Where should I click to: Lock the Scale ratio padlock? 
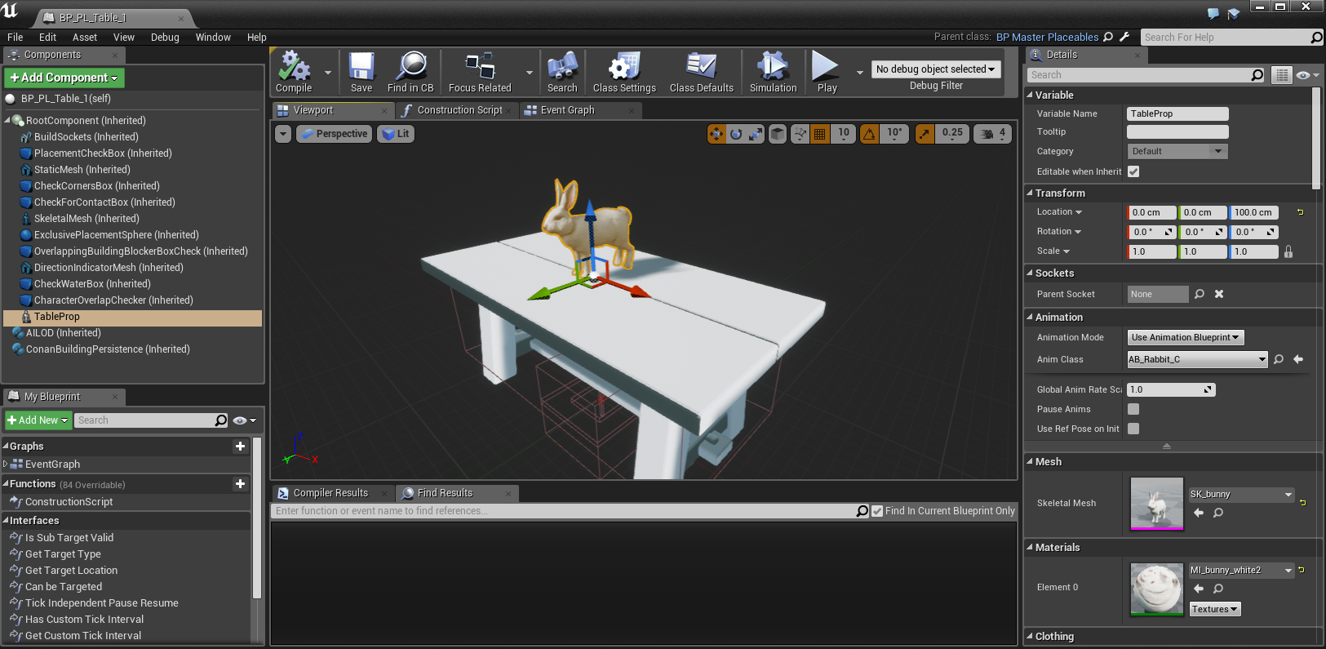(1288, 251)
